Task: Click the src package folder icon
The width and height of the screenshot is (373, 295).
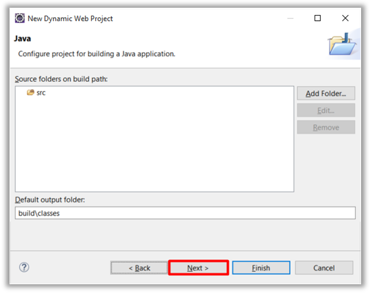Action: [x=30, y=93]
